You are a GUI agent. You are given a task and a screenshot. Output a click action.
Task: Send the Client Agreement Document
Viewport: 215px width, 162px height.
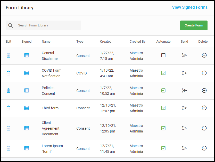pyautogui.click(x=184, y=128)
